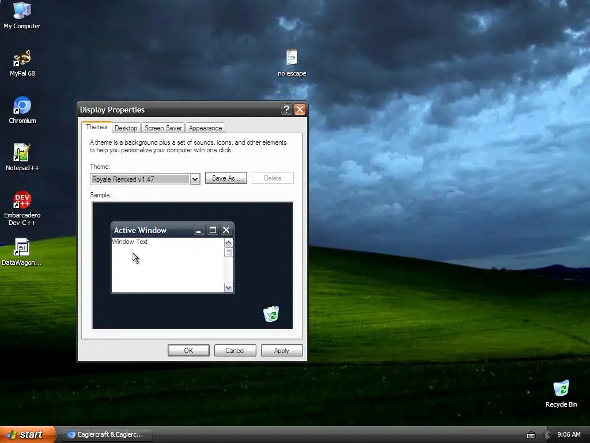Click the minimize button on the sample Active Window
The image size is (590, 443).
[199, 230]
